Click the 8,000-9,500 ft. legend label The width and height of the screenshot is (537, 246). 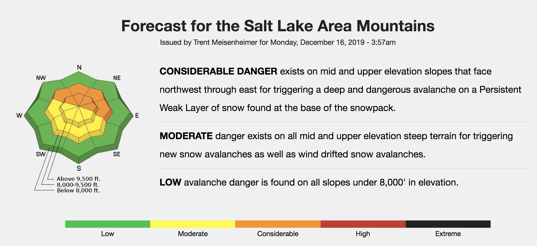point(78,185)
